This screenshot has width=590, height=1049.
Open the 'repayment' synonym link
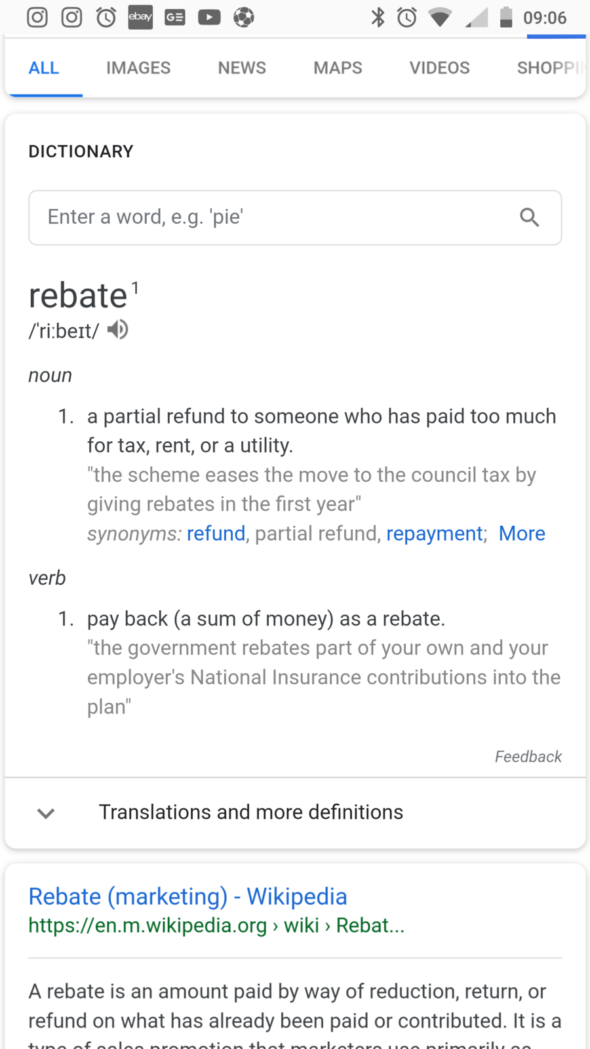435,534
